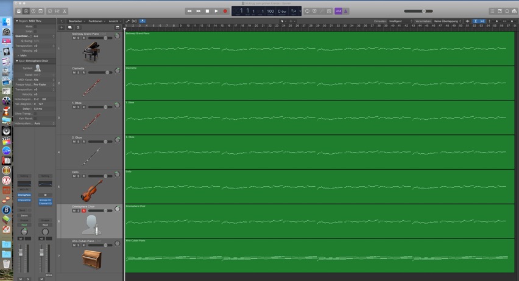
Task: Open Trash in the Dock
Action: pyautogui.click(x=6, y=264)
